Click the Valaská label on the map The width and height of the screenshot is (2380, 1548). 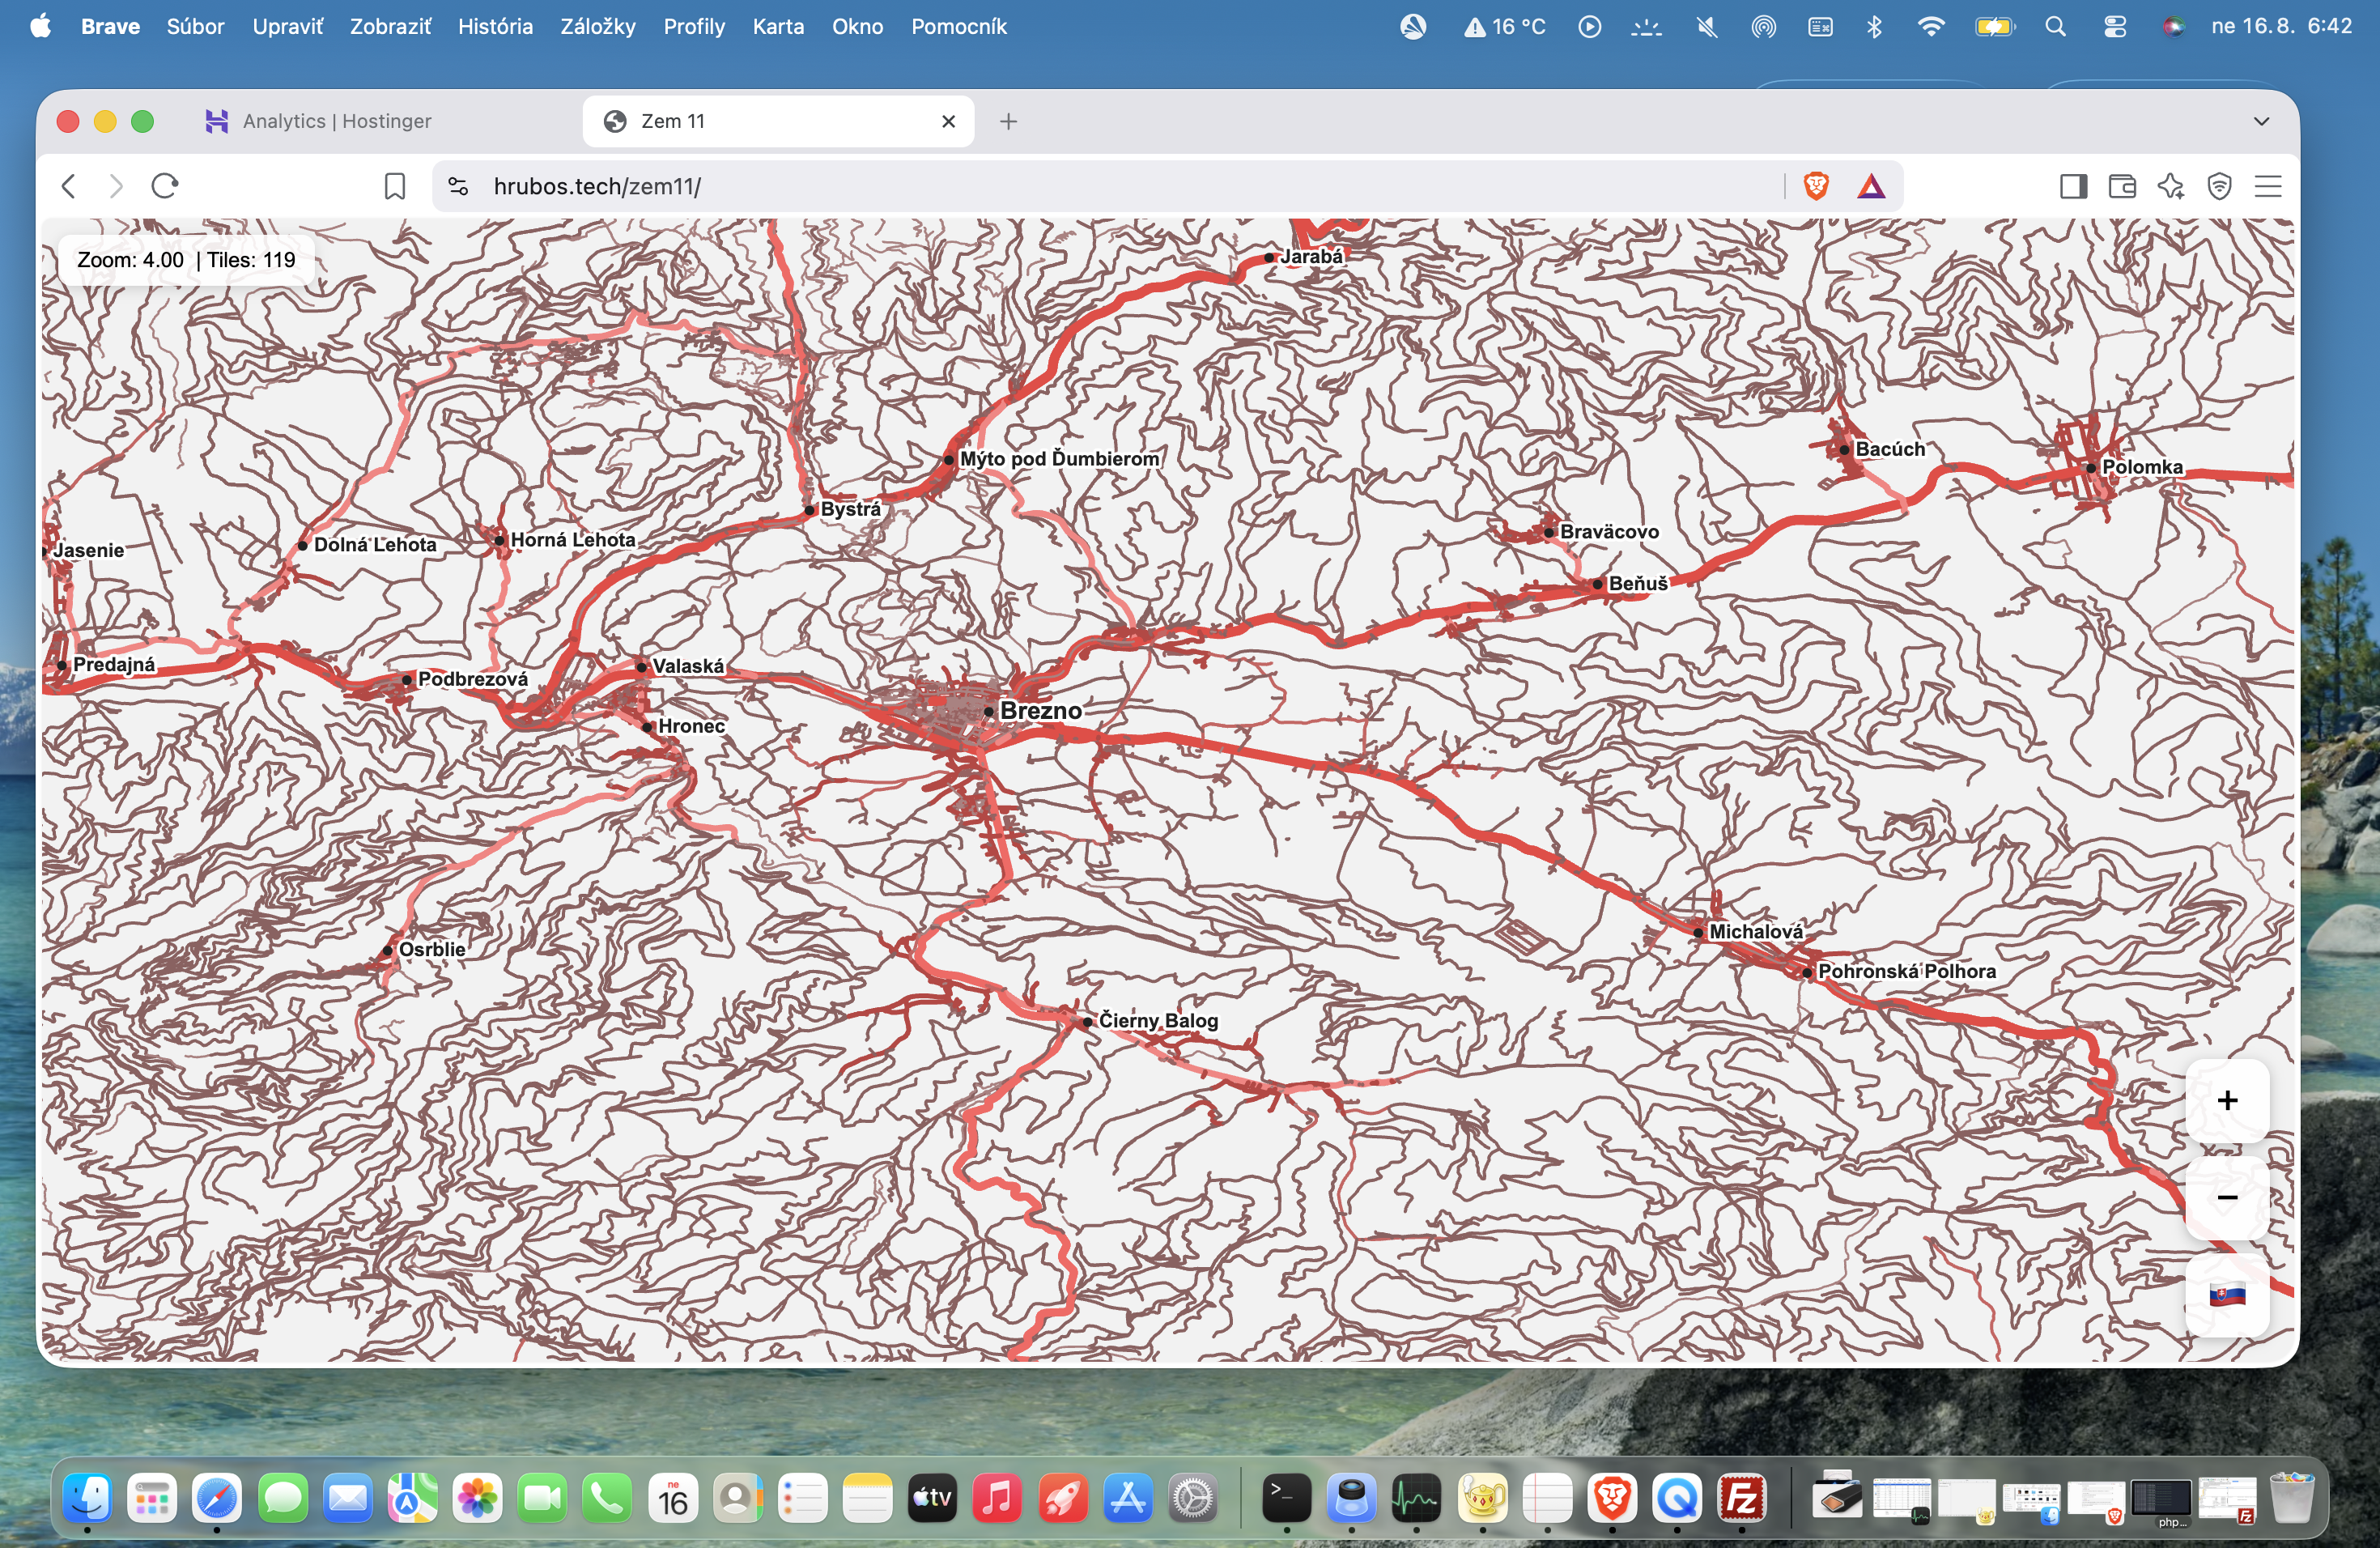pos(688,666)
